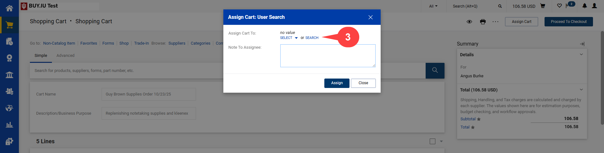Switch to the Advanced search tab
604x153 pixels.
click(x=65, y=56)
